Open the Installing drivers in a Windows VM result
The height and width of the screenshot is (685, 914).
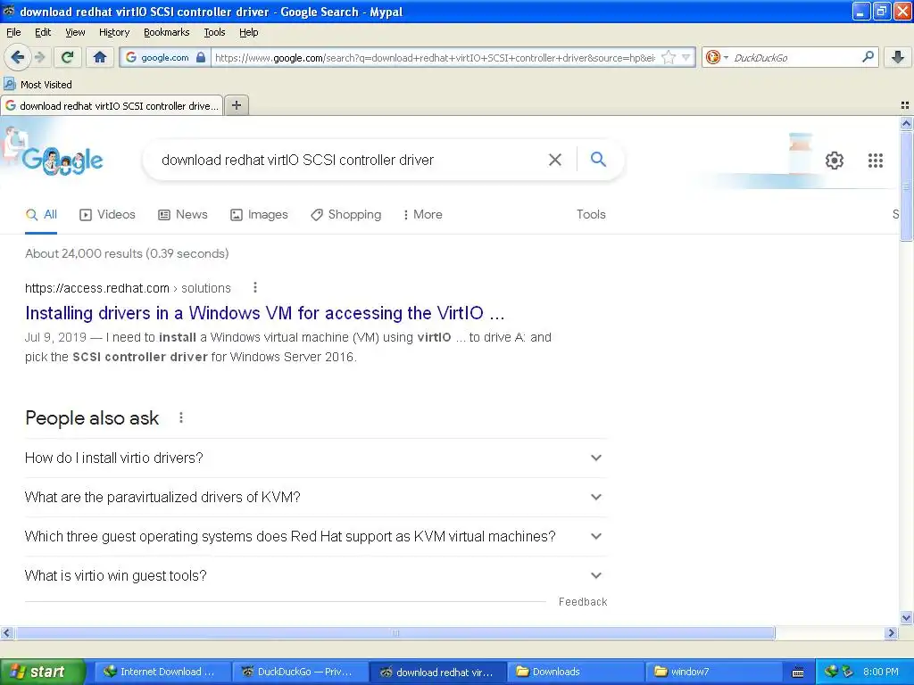pos(264,313)
